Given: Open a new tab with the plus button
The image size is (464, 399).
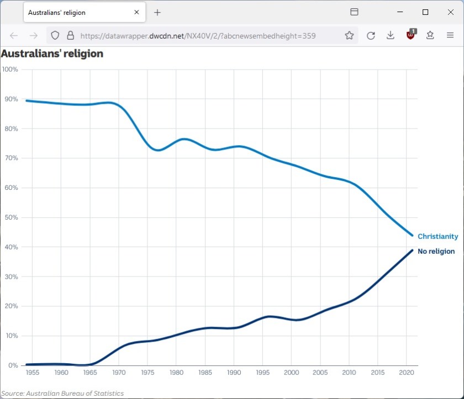Looking at the screenshot, I should 157,12.
